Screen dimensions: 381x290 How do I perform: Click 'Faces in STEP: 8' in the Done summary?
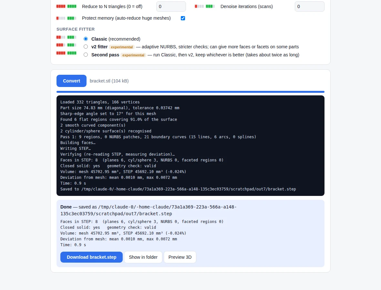142,222
